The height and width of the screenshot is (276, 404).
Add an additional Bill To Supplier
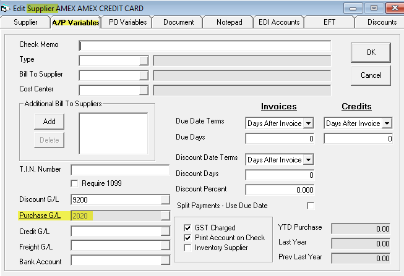(49, 122)
